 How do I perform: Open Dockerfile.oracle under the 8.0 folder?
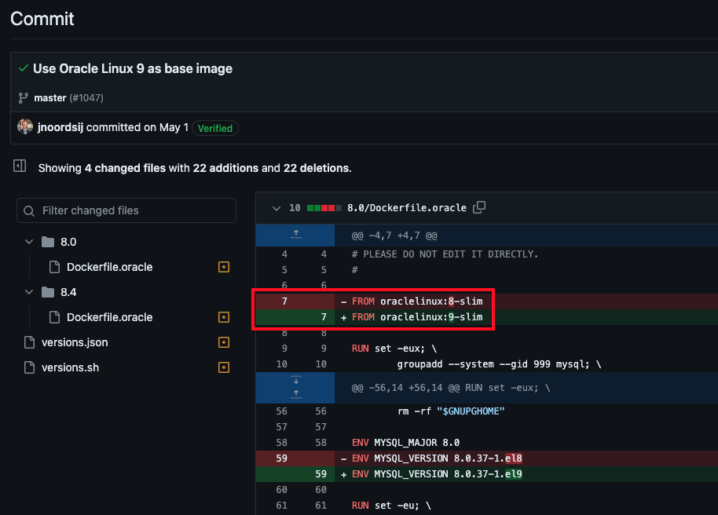pyautogui.click(x=109, y=267)
